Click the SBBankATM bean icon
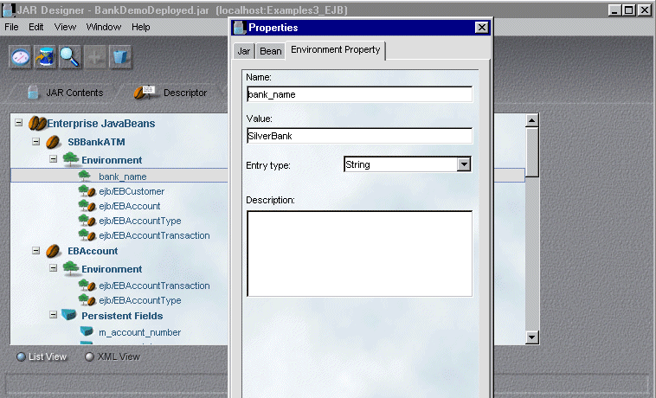This screenshot has width=656, height=398. pos(53,142)
